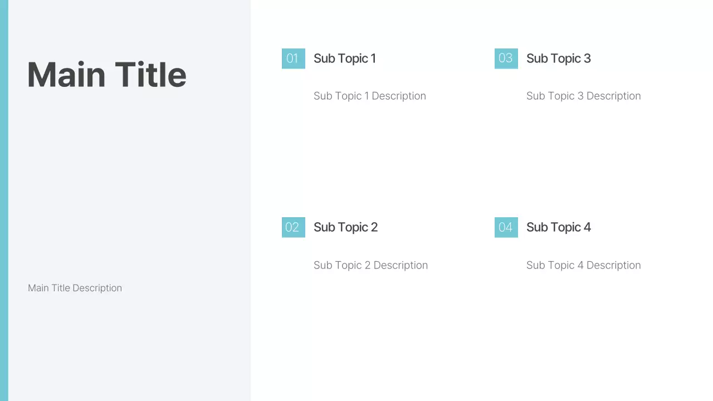Select the 'Sub Topic 4 Description' text
Image resolution: width=713 pixels, height=401 pixels.
[x=583, y=265]
